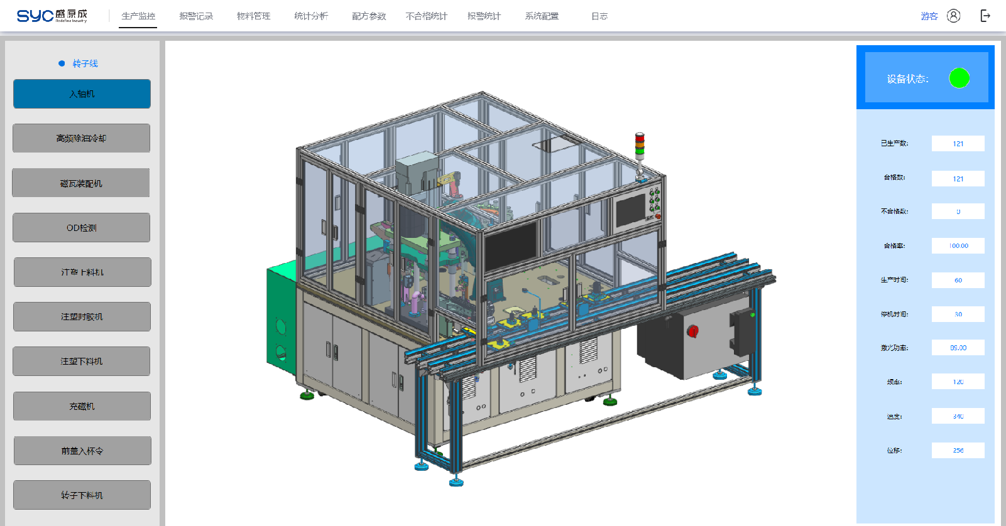Viewport: 1006px width, 526px height.
Task: Click the 激光功率 value field
Action: point(958,348)
